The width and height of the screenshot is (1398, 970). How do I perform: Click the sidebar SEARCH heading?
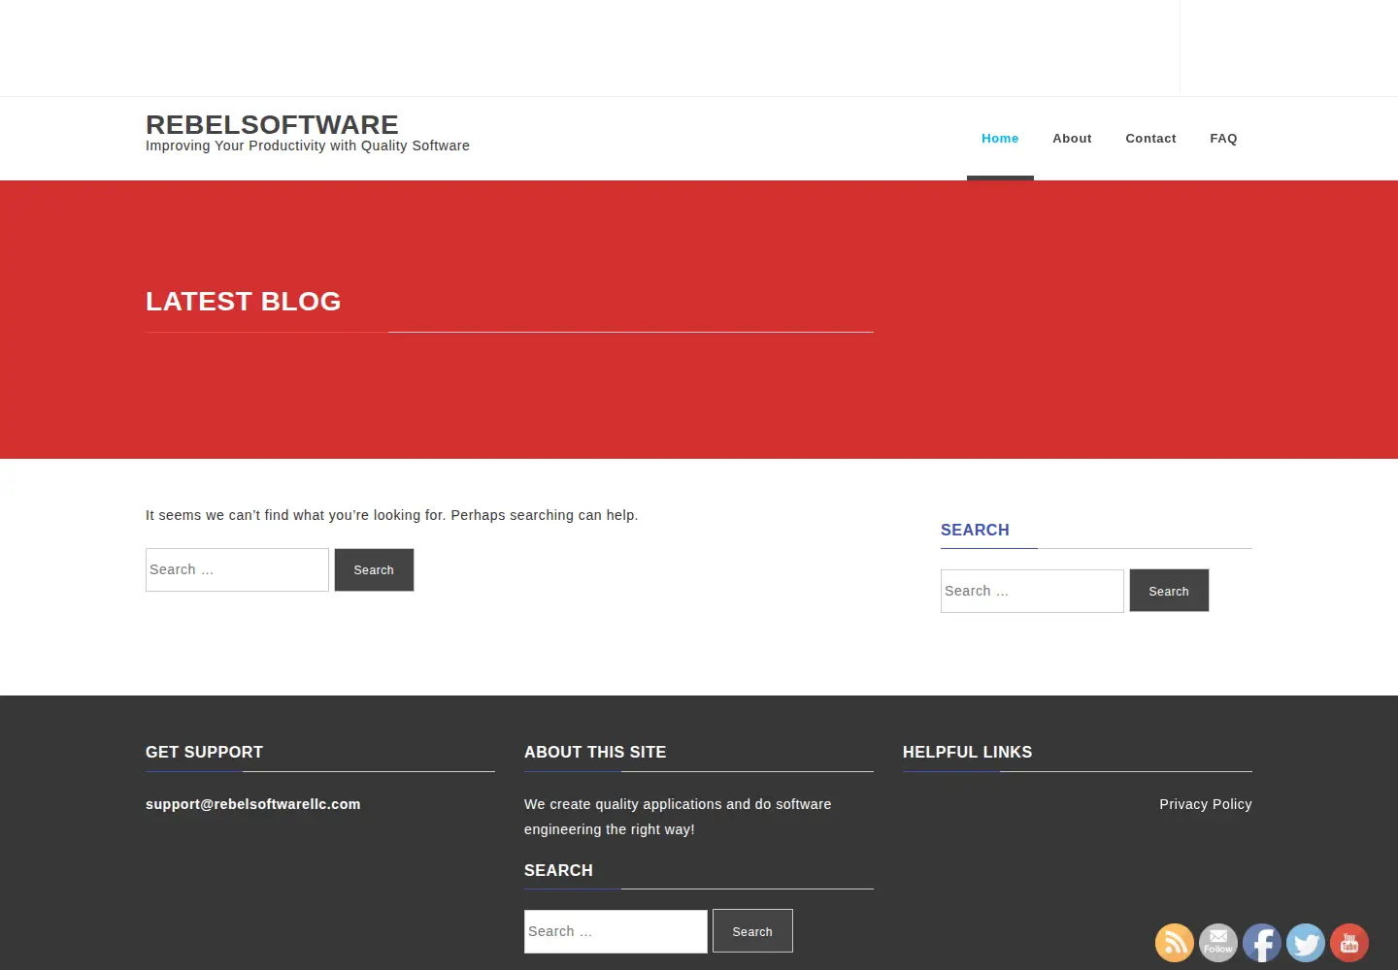click(975, 530)
